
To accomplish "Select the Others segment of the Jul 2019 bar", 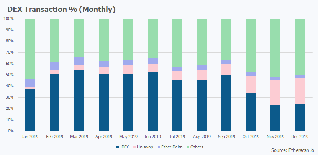I will pos(177,43).
